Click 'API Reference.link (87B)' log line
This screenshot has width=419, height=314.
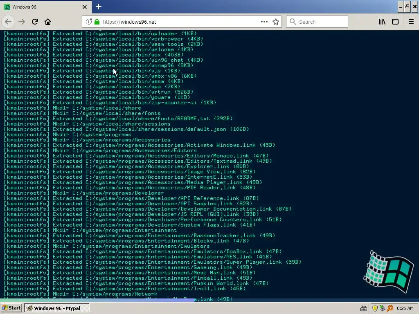coord(131,198)
